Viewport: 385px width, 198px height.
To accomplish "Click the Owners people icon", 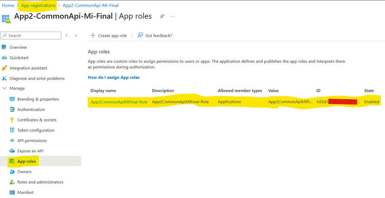I will [x=12, y=171].
